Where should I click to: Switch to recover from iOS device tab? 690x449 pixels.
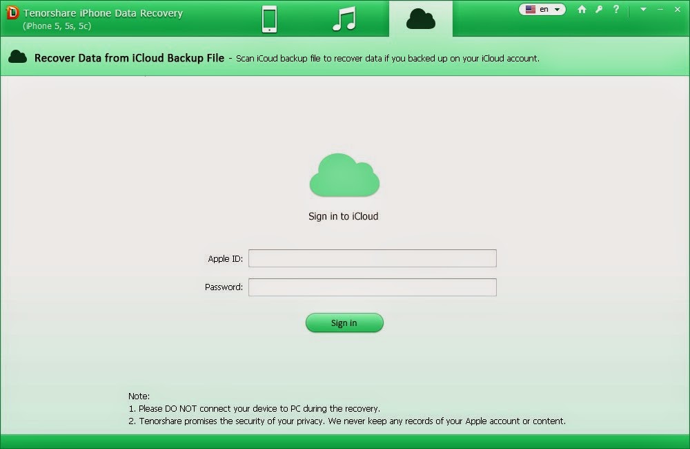tap(269, 19)
